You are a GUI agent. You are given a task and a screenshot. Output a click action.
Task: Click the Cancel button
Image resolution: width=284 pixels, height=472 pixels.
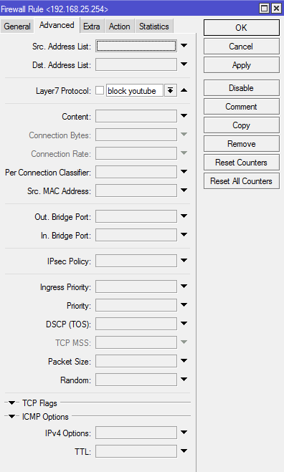(x=241, y=47)
